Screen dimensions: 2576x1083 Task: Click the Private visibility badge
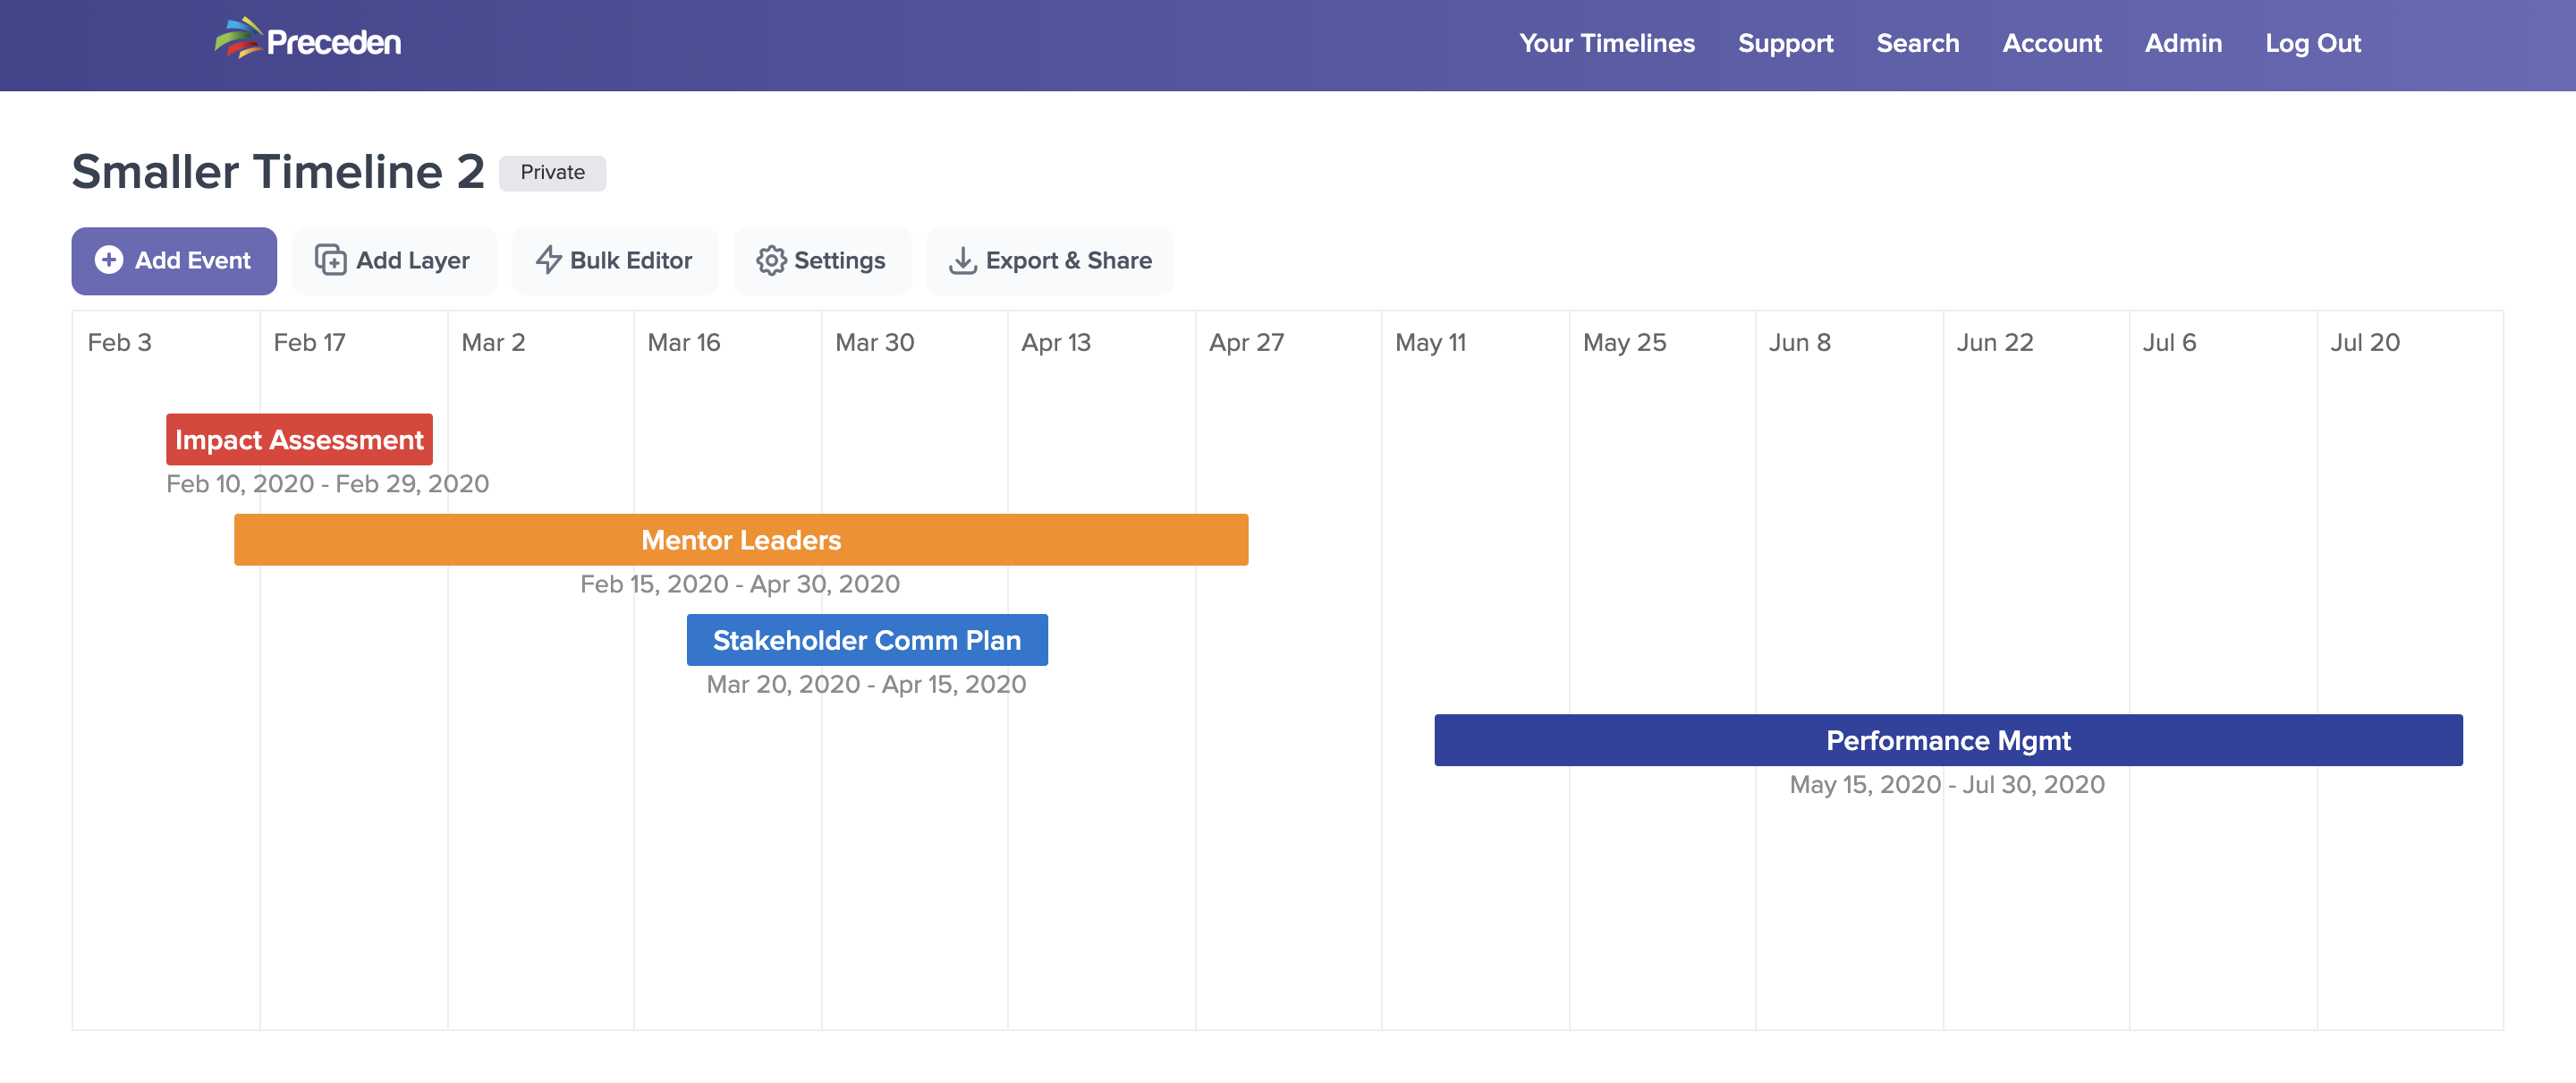(x=552, y=172)
